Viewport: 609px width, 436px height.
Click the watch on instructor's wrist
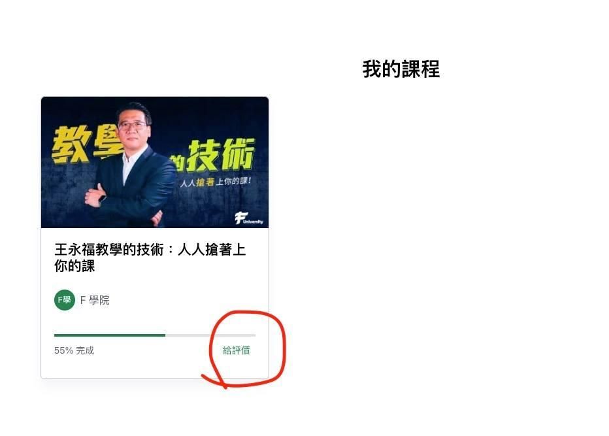(102, 199)
